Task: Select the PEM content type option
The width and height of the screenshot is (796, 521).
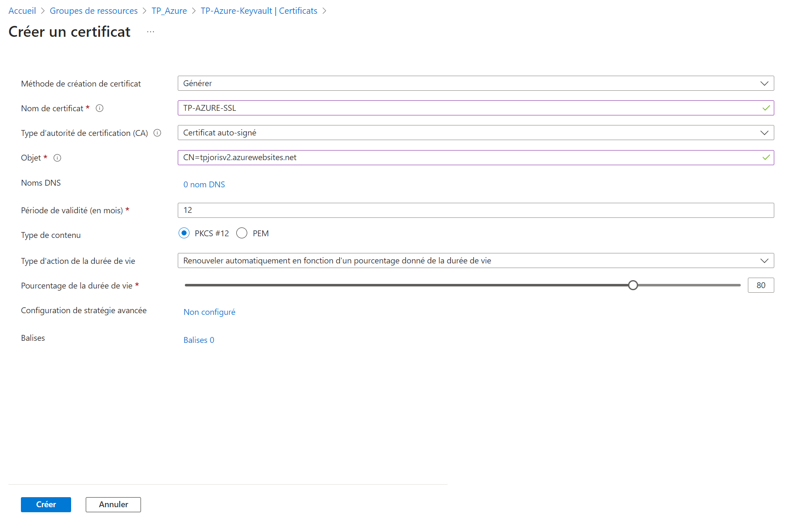Action: click(242, 233)
